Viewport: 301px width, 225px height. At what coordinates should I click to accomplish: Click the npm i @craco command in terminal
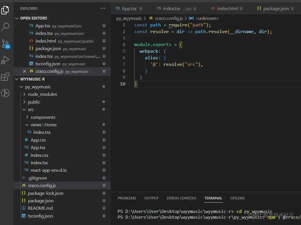tap(284, 217)
